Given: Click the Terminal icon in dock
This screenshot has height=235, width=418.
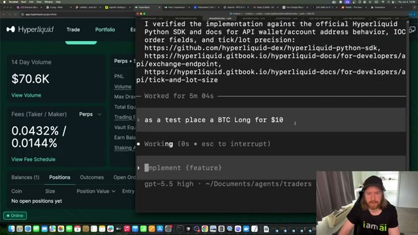Looking at the screenshot, I should coord(180,229).
